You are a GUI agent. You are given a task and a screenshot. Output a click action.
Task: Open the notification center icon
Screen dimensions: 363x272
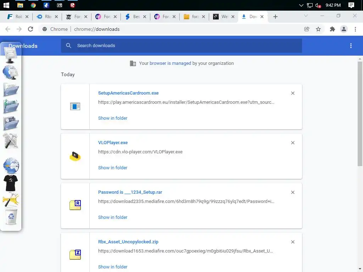(x=351, y=5)
